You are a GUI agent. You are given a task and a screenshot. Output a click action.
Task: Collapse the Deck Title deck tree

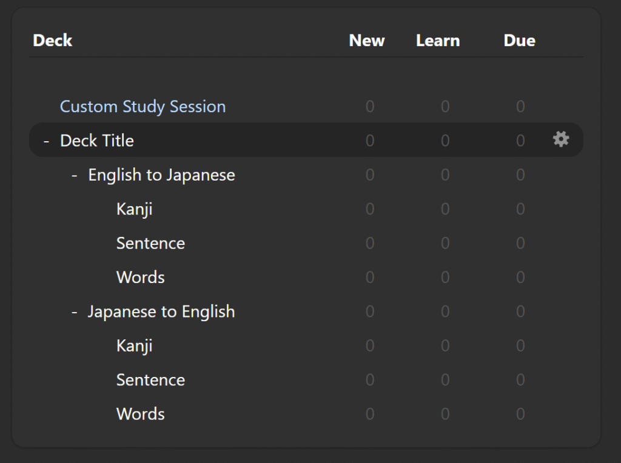point(47,141)
